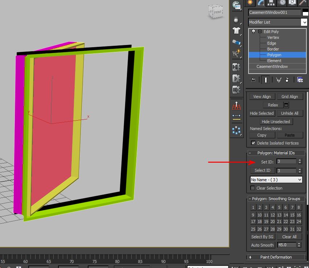Pin the modifier stack
The image size is (309, 268).
pos(253,80)
